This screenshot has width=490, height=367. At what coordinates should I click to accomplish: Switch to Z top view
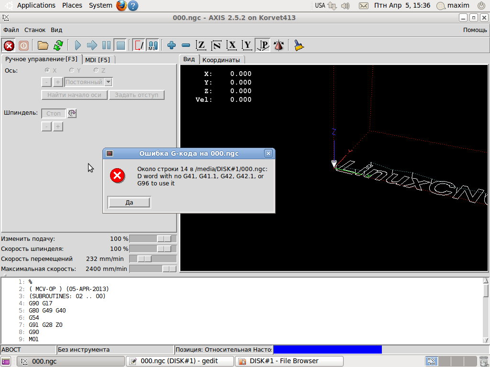200,45
